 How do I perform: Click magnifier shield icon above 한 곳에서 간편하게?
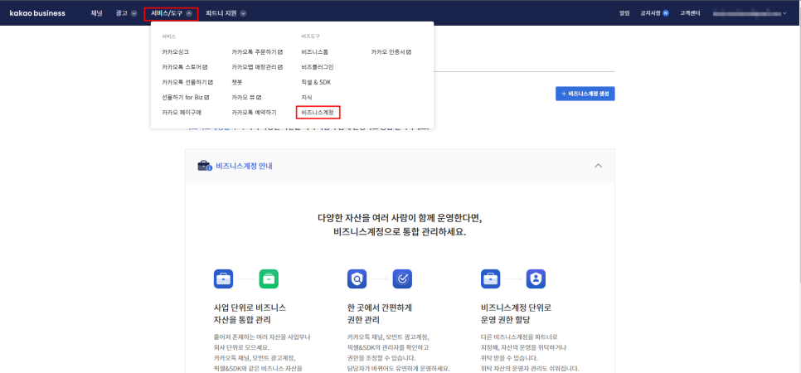click(357, 279)
